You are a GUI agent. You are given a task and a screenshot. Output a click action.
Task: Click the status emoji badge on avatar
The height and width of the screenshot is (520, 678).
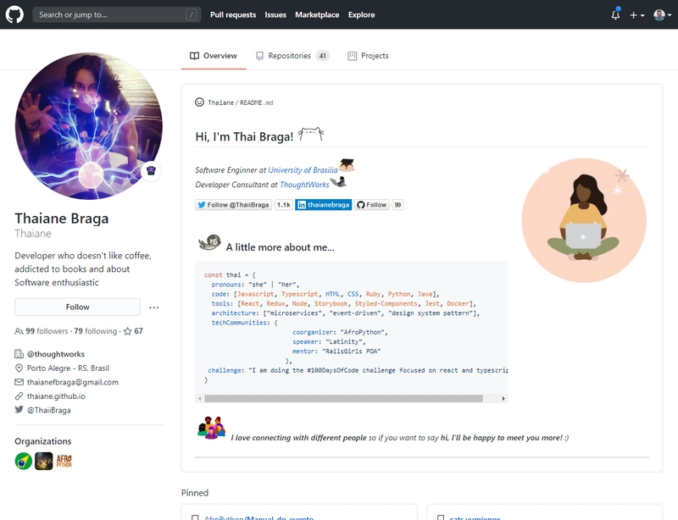[151, 171]
